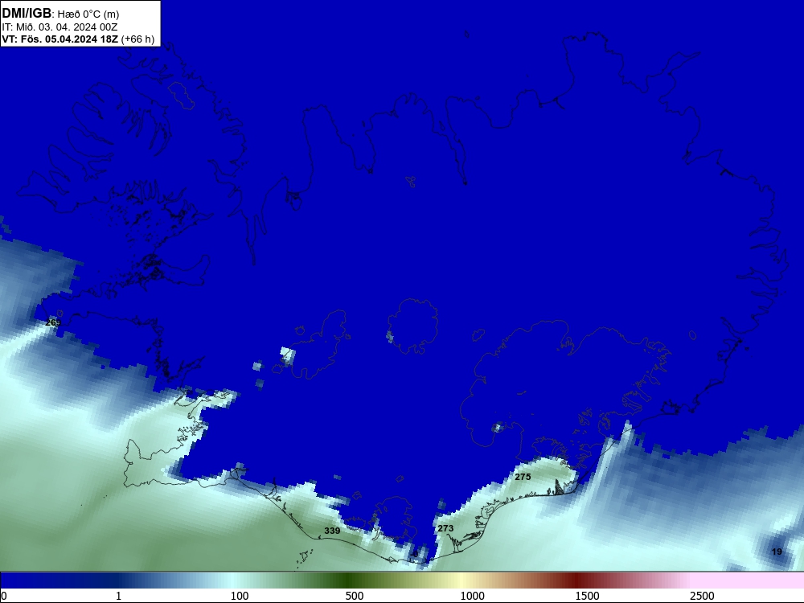Image resolution: width=804 pixels, height=603 pixels.
Task: Click the colorbar tick label 2500
Action: point(702,596)
